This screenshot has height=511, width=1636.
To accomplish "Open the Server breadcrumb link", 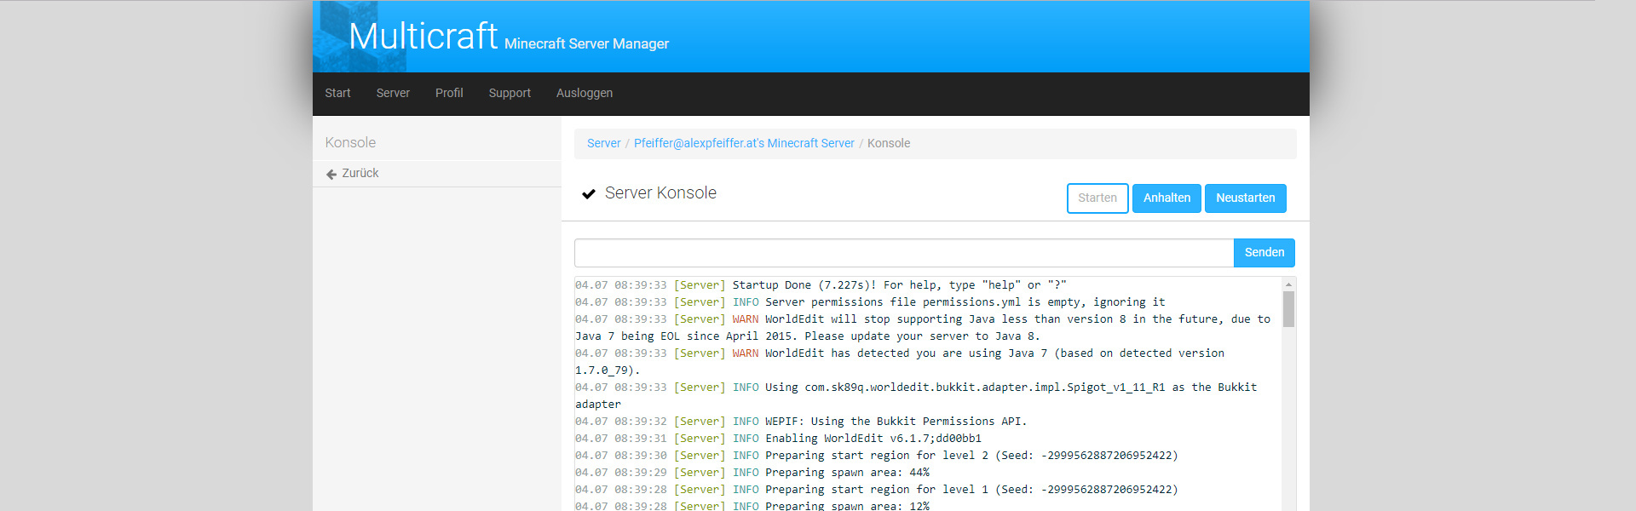I will coord(604,143).
